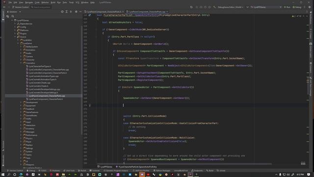Click the search magnifier in Solution explorer

[x=13, y=16]
